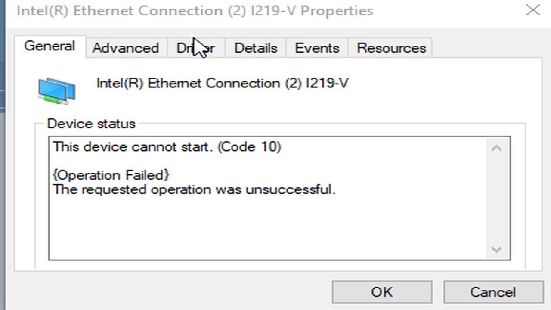Click the error text 'This device cannot start'
Viewport: 551px width, 310px height.
tap(167, 146)
